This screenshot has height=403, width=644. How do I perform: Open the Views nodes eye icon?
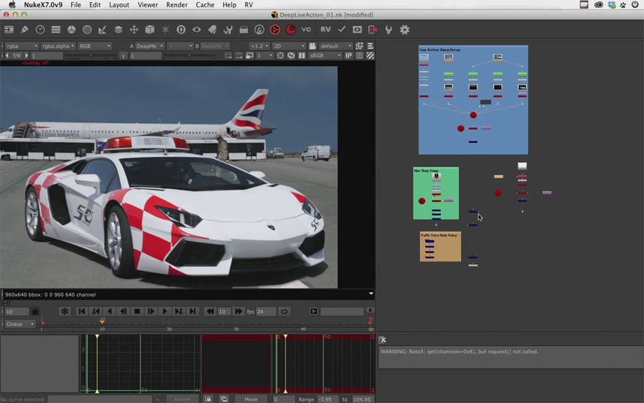[197, 29]
